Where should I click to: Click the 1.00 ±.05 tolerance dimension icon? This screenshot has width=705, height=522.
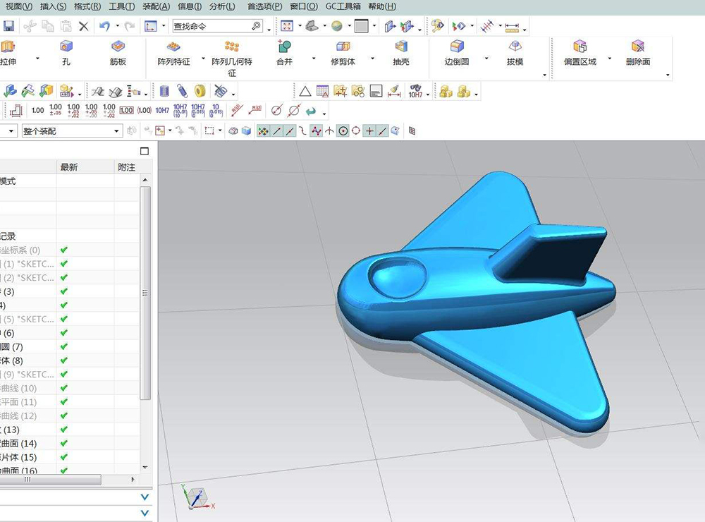(56, 110)
